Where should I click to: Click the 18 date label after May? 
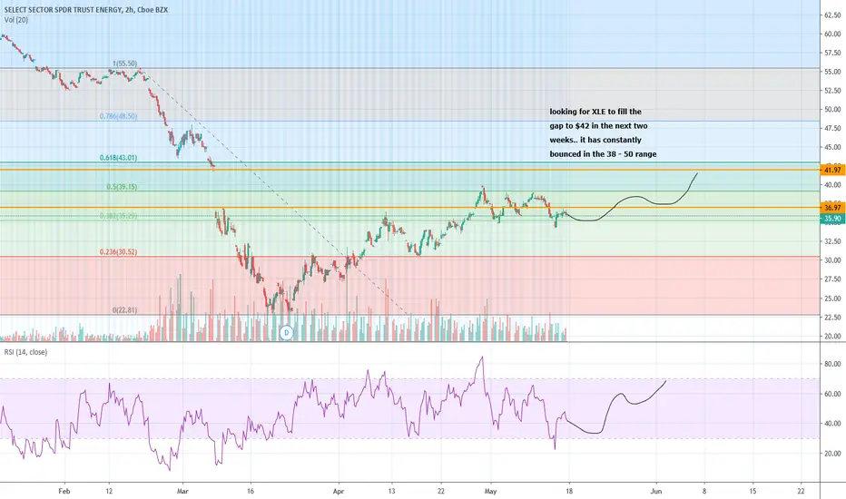[x=568, y=492]
